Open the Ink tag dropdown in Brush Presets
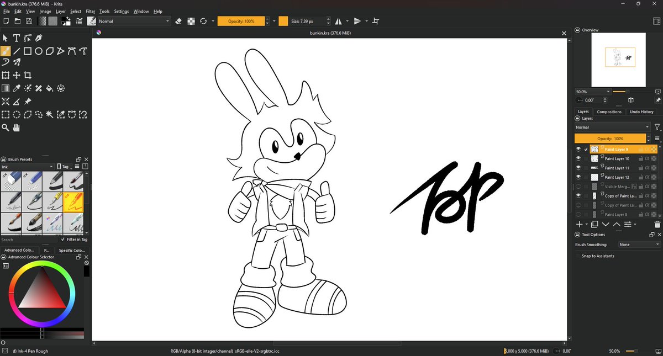Screen dimensions: 663x356 tap(27, 167)
